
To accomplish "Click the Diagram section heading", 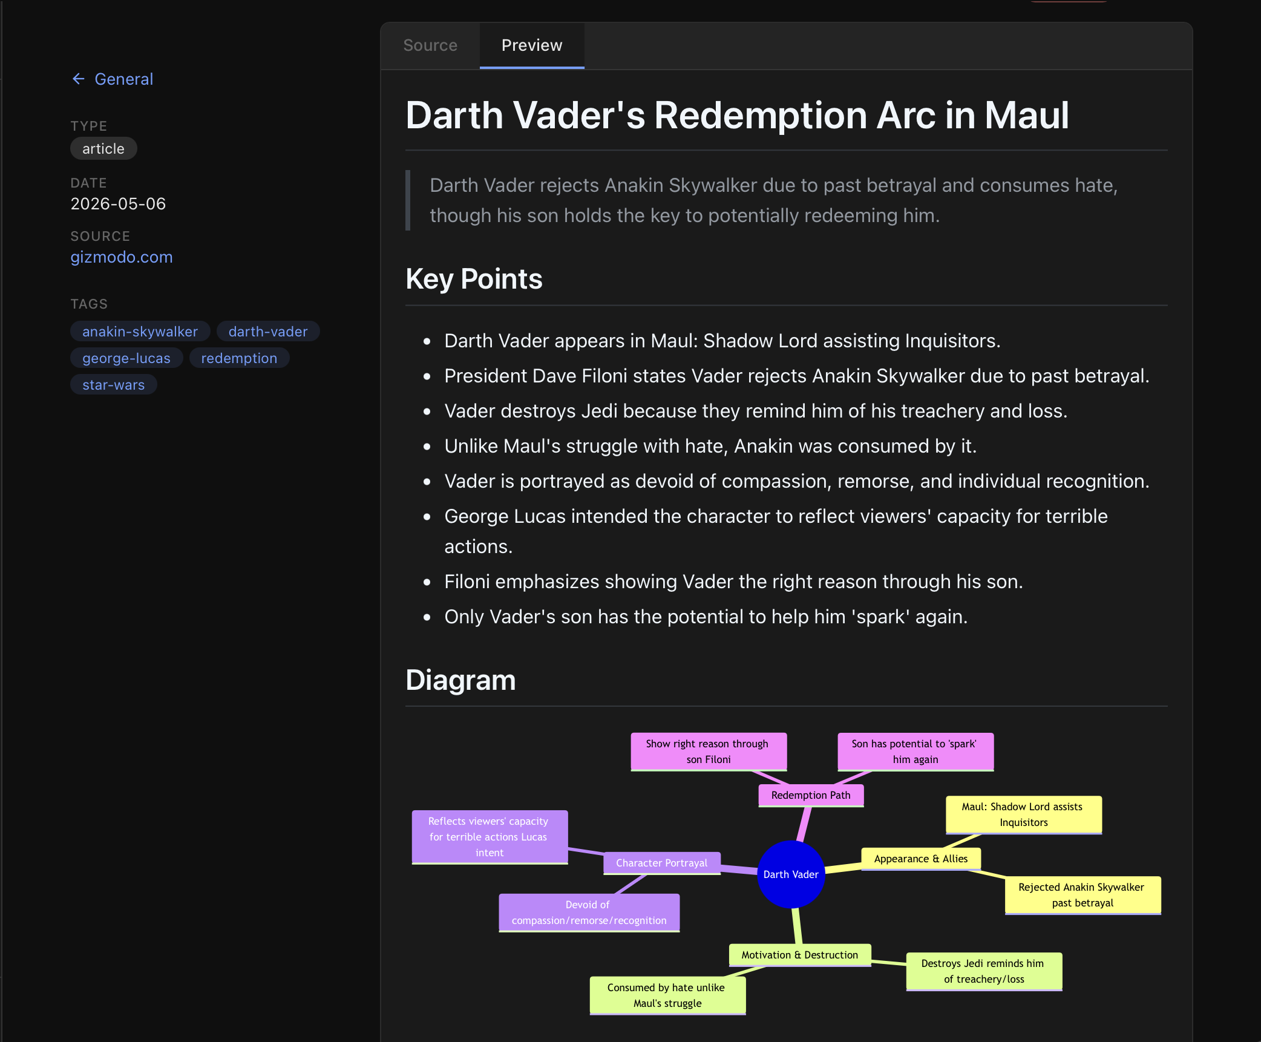I will click(460, 680).
